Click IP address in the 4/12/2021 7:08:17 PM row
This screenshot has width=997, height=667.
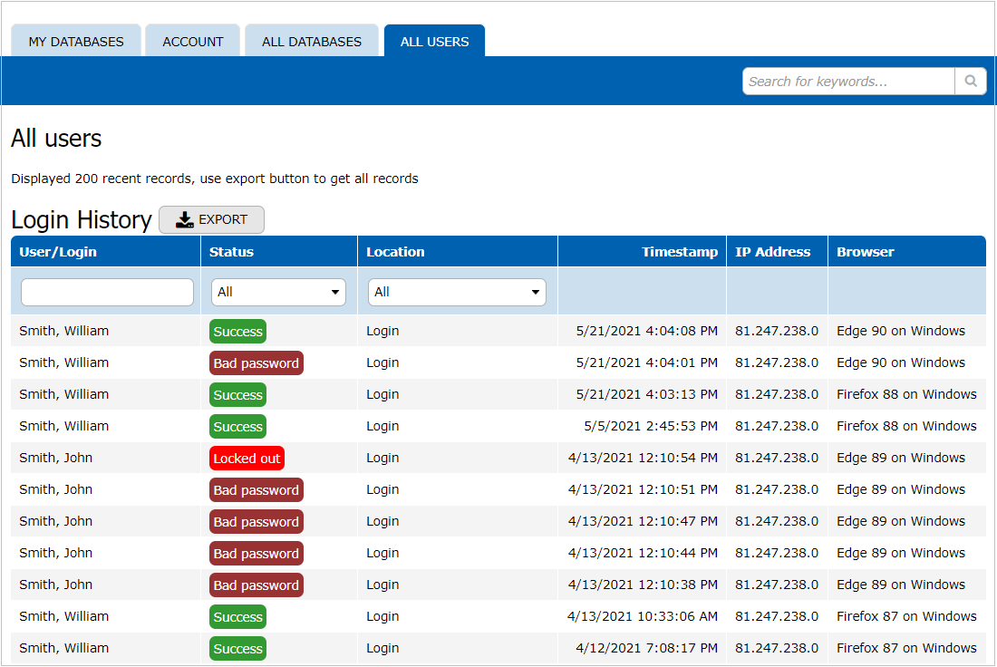tap(777, 648)
